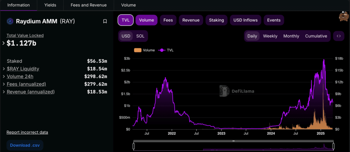Click the TVL peak on the chart in 2025

[x=324, y=60]
